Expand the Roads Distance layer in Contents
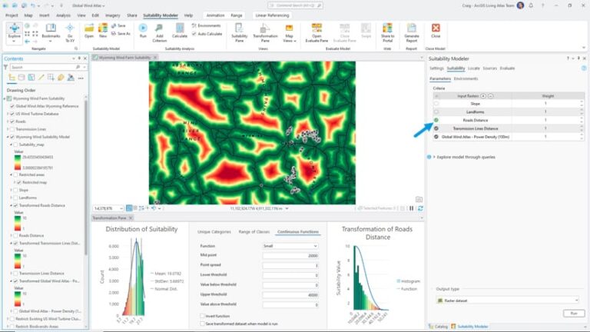This screenshot has height=332, width=590. pos(12,236)
